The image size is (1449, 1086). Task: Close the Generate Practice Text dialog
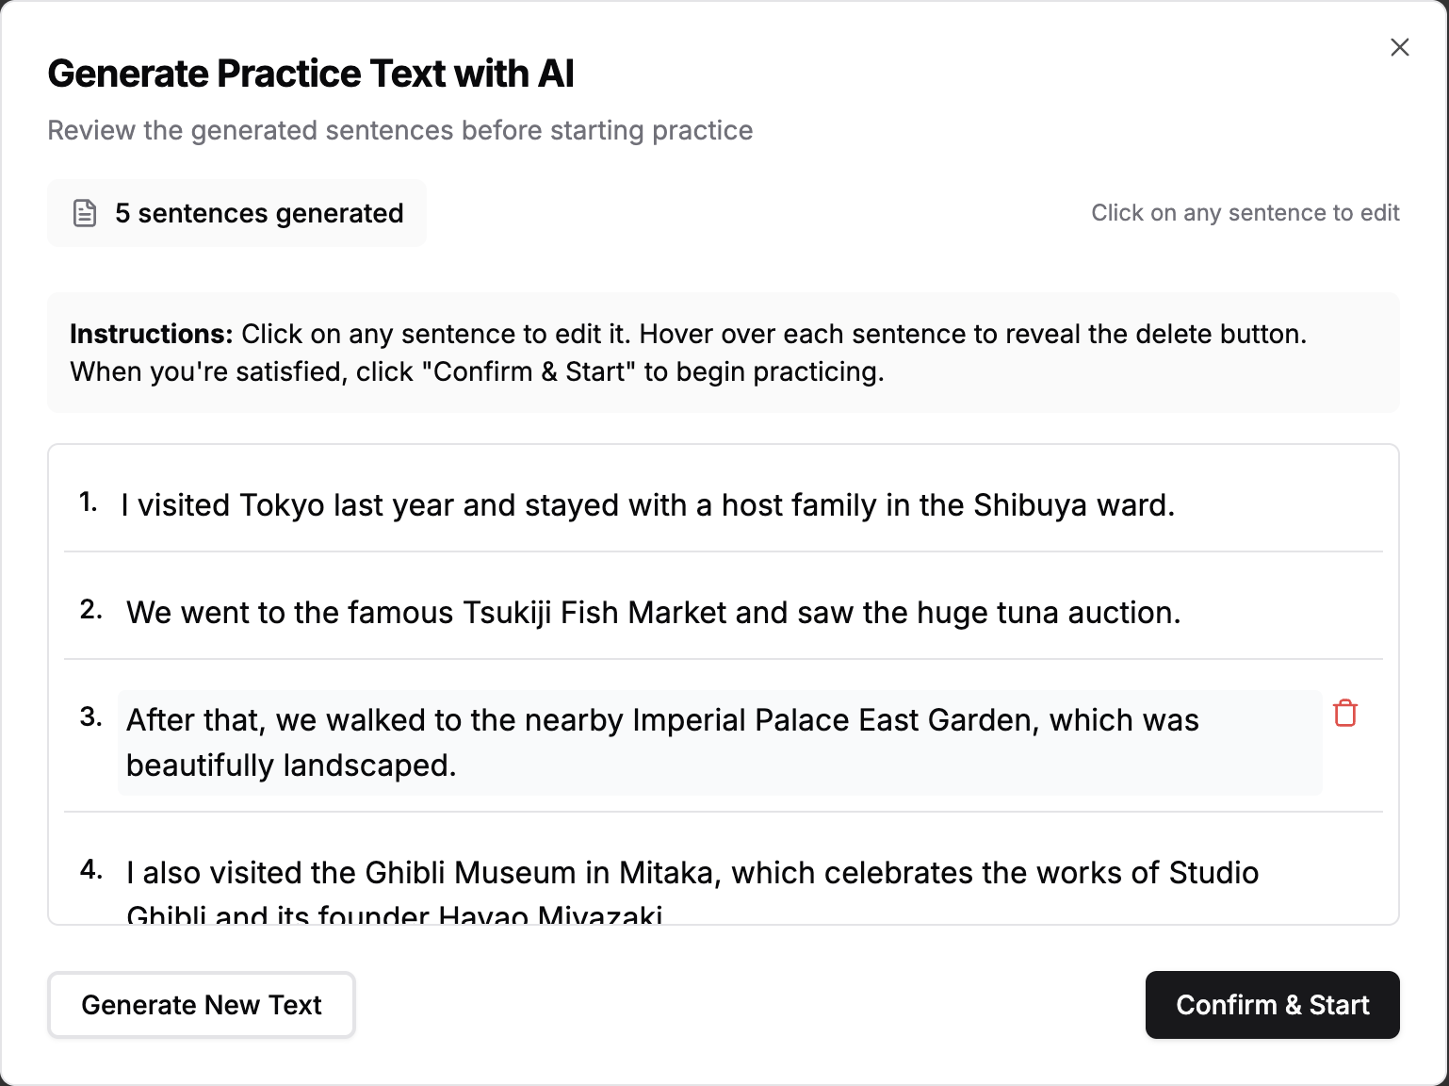1399,47
